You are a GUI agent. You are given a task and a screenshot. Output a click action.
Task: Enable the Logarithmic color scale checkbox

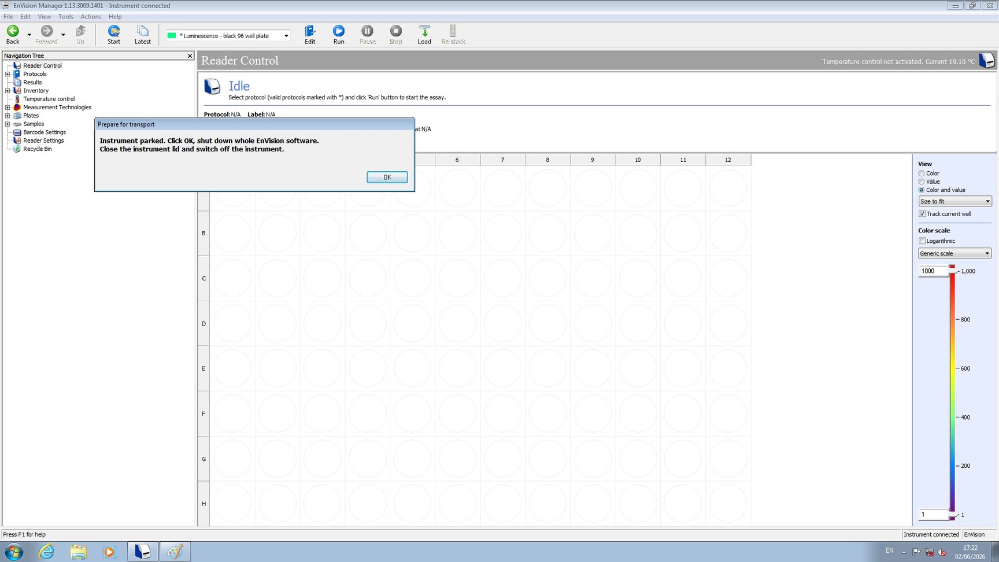click(922, 241)
